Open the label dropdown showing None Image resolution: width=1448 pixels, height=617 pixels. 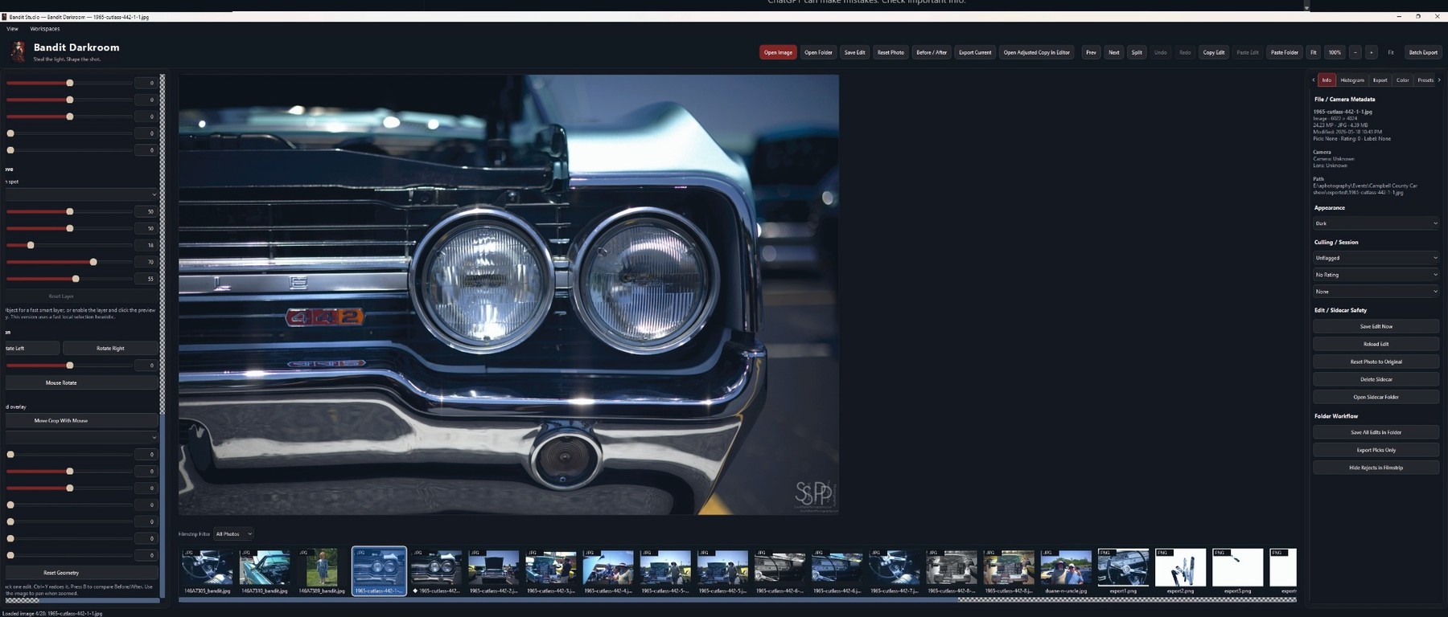(1376, 292)
